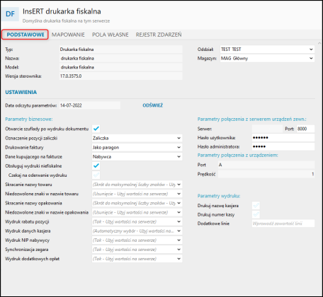Open the Magazyn dropdown
This screenshot has width=323, height=297.
(x=267, y=58)
